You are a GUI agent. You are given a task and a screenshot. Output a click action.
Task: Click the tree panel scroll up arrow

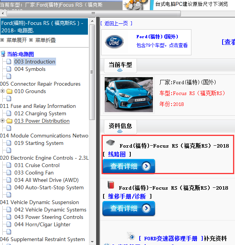point(92,21)
